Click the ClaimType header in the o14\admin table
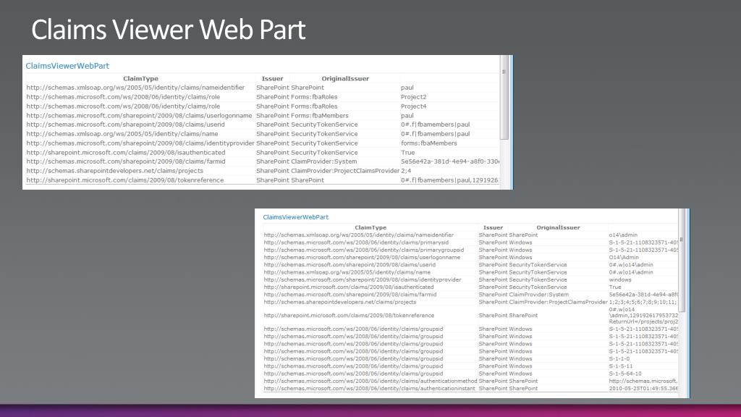Image resolution: width=741 pixels, height=417 pixels. click(370, 227)
